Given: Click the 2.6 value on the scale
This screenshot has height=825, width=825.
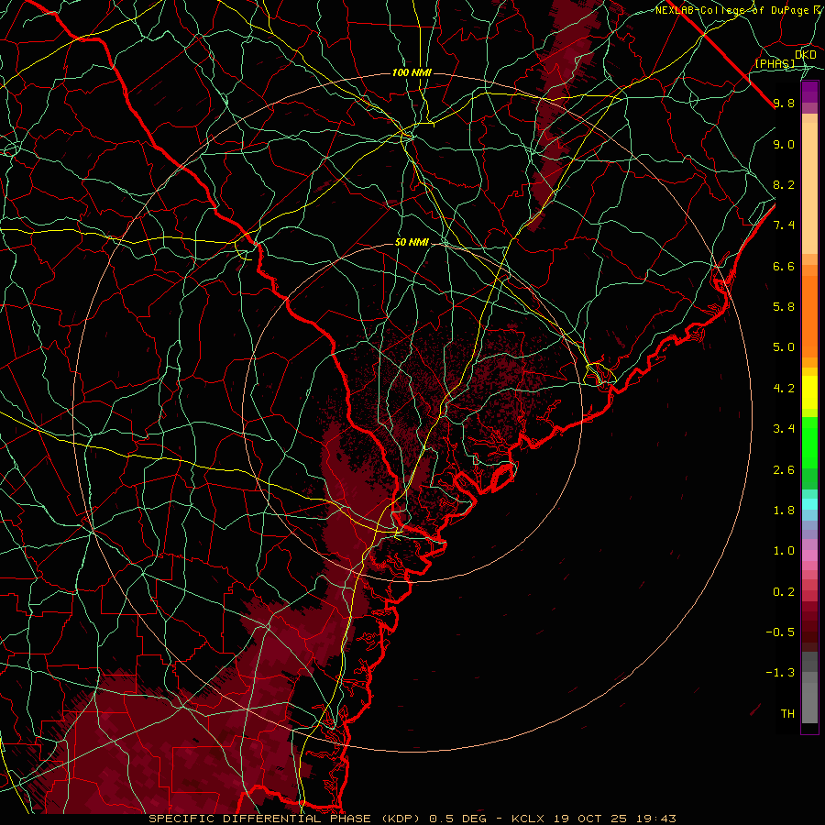Looking at the screenshot, I should pos(784,470).
